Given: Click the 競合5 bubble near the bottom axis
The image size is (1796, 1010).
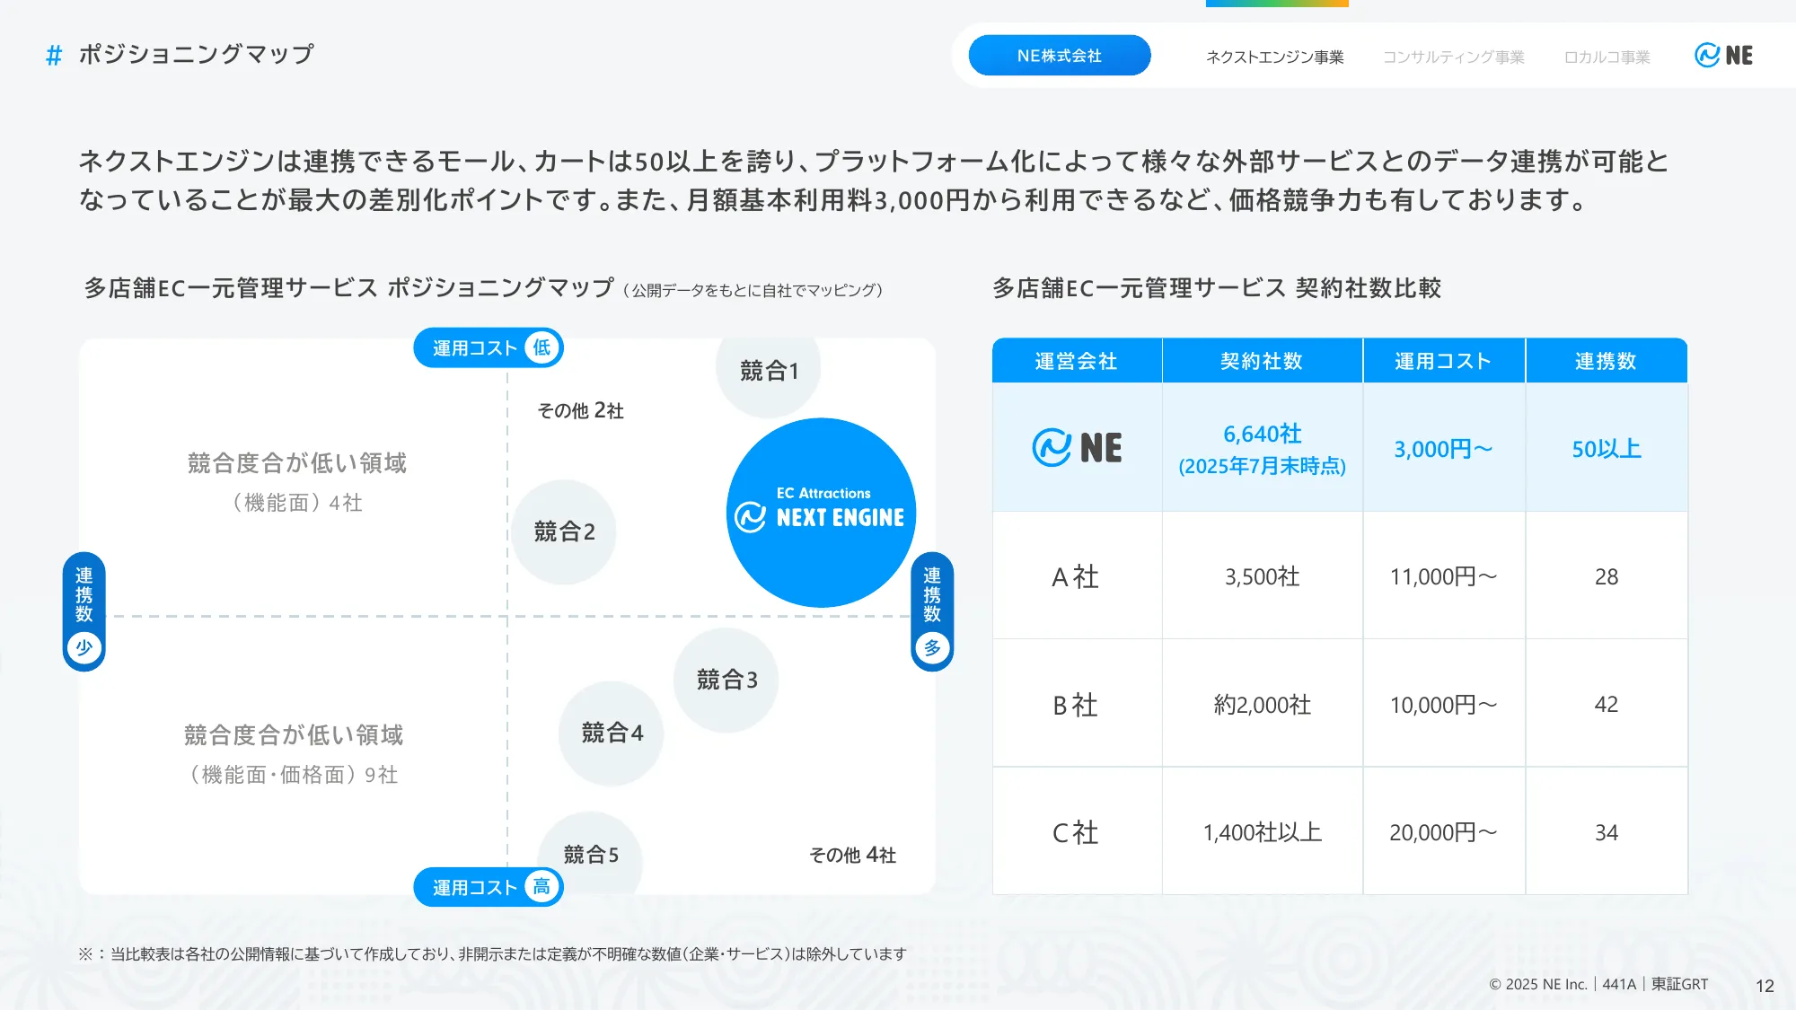Looking at the screenshot, I should coord(590,855).
